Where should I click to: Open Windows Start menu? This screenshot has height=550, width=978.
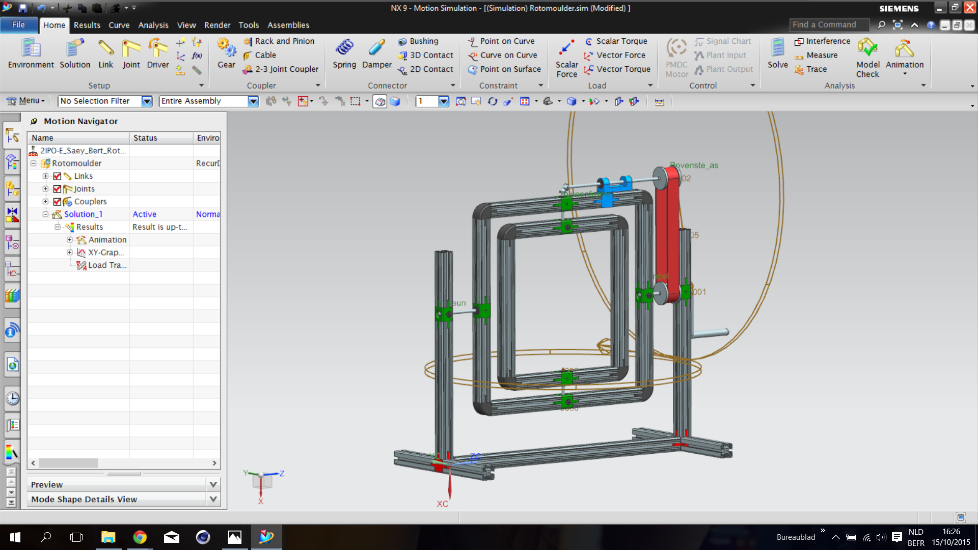[x=15, y=537]
